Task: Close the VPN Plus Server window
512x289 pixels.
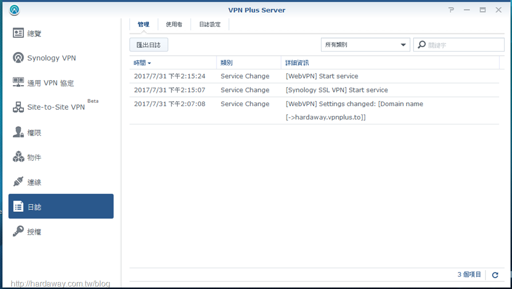Action: click(498, 10)
